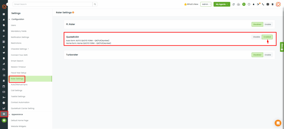The height and width of the screenshot is (129, 284).
Task: Open the user profile avatar logo
Action: 278,4
